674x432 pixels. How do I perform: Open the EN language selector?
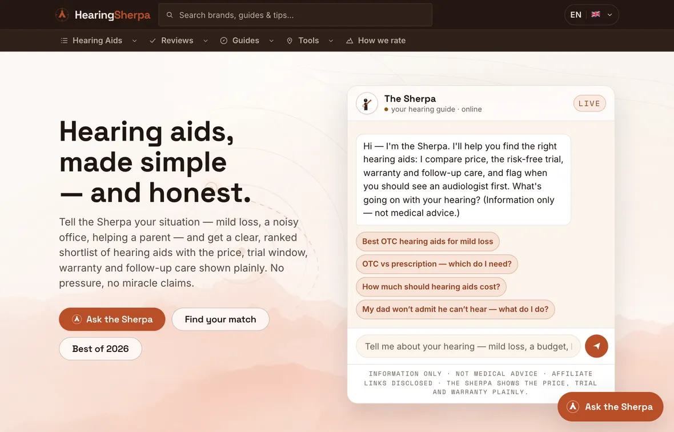pyautogui.click(x=592, y=15)
